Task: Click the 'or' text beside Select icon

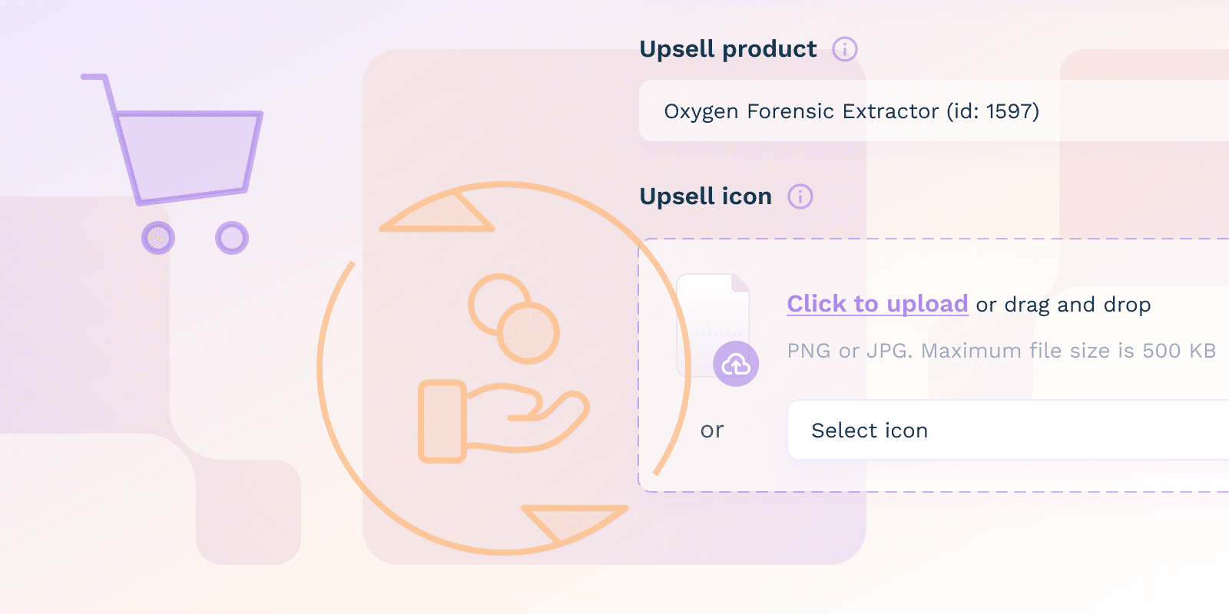Action: pos(712,430)
